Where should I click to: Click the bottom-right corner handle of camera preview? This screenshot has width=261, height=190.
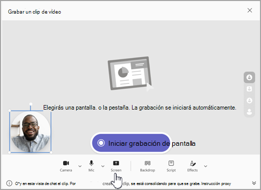pos(51,152)
